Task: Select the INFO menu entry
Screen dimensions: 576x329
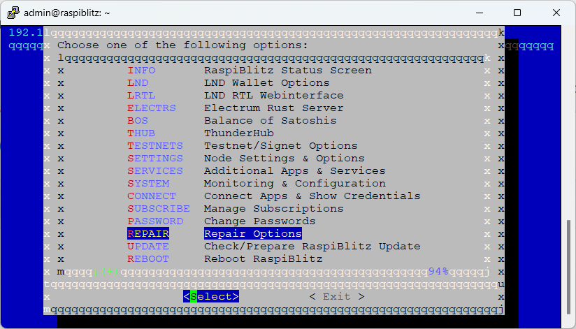Action: (x=141, y=70)
